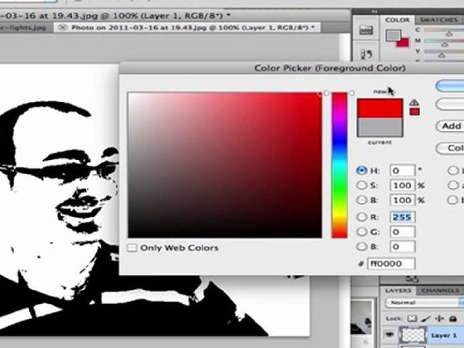Click the small in-gamut red color square
Screen dimensions: 464x348
414,112
